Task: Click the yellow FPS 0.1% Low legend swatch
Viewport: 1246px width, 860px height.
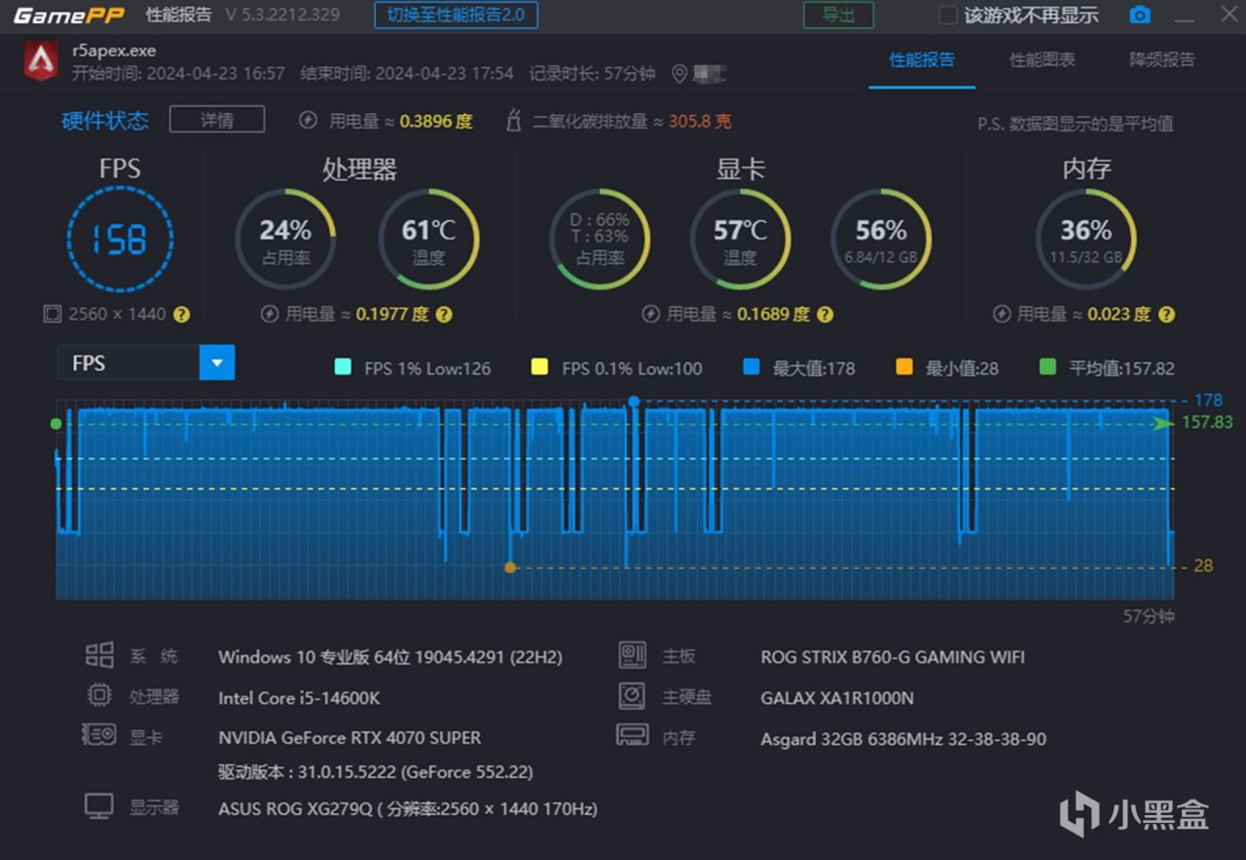Action: point(539,367)
